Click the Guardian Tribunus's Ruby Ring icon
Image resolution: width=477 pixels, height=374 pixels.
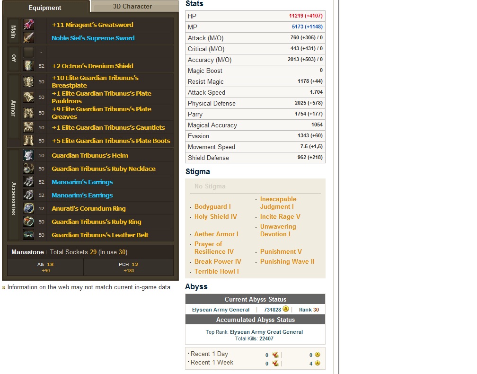point(28,222)
